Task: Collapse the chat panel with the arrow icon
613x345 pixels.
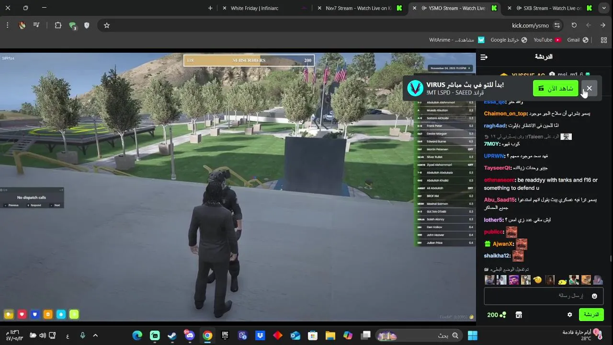Action: [484, 57]
